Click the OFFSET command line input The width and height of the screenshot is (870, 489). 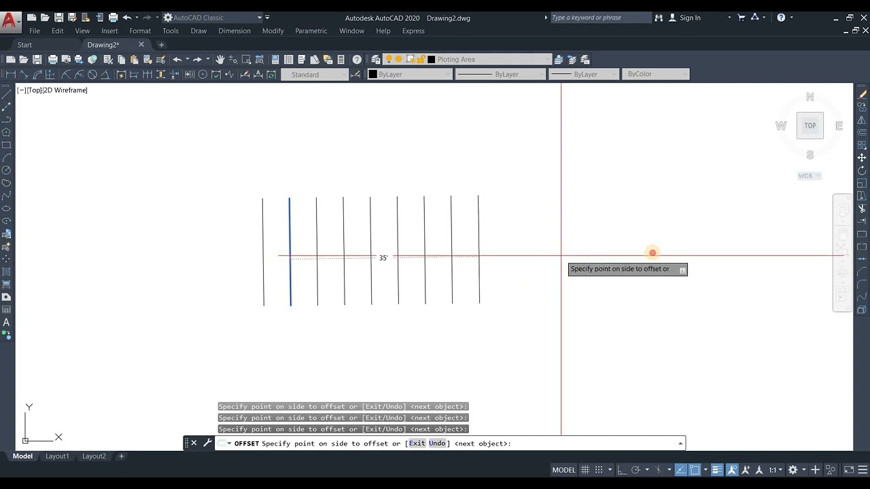click(x=450, y=443)
